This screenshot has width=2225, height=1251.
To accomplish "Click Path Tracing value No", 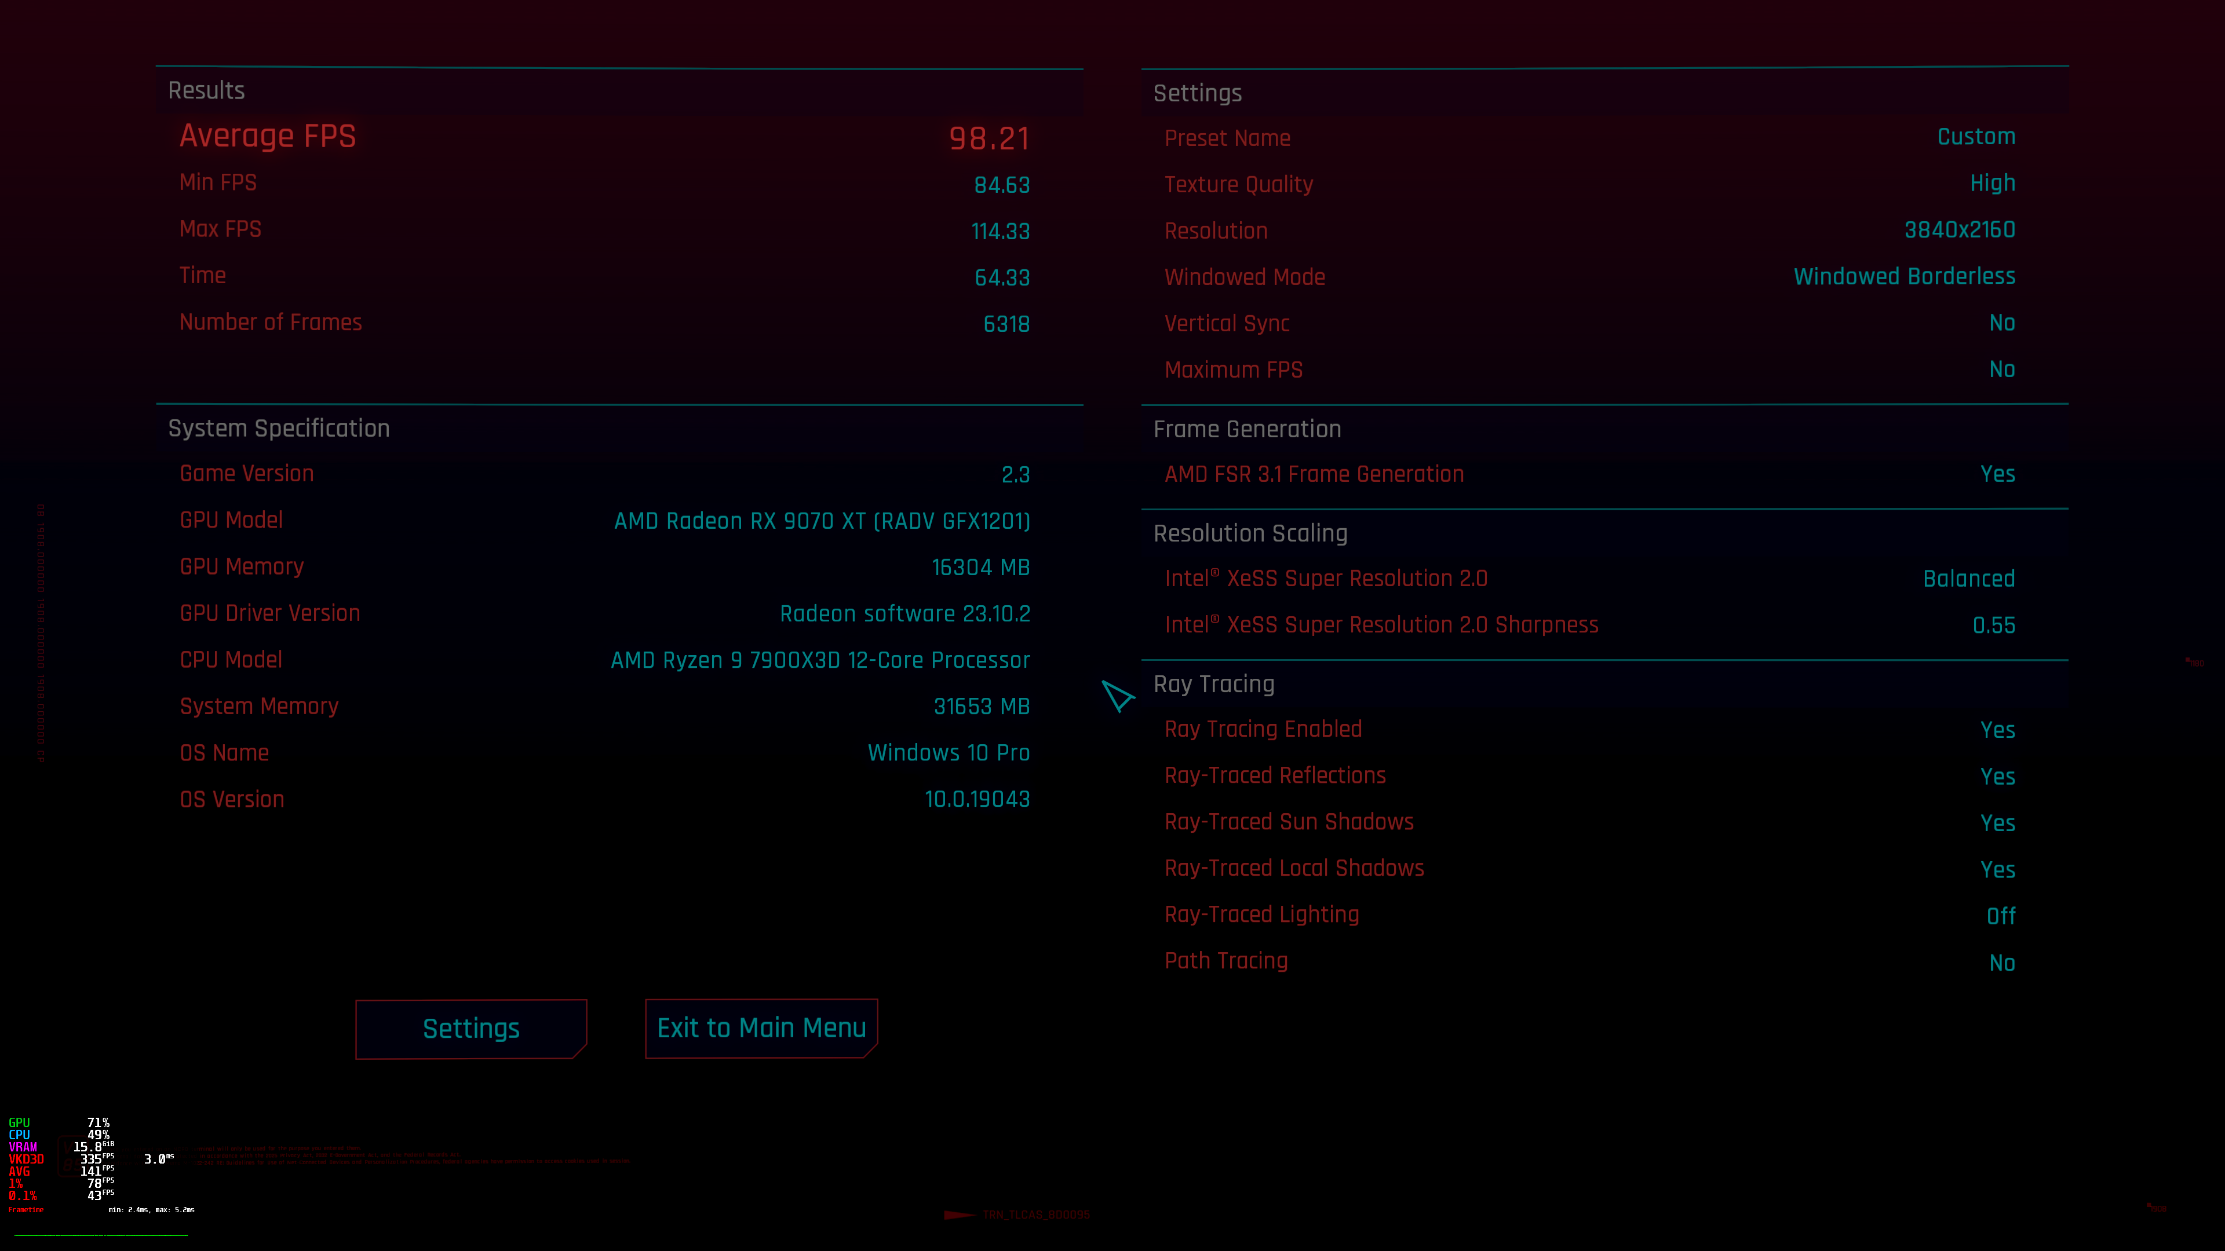I will coord(2002,964).
